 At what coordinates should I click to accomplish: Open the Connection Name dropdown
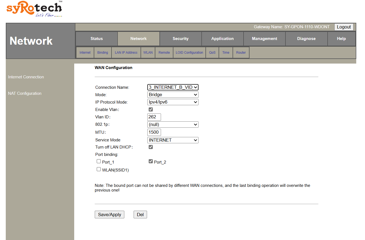(x=173, y=87)
